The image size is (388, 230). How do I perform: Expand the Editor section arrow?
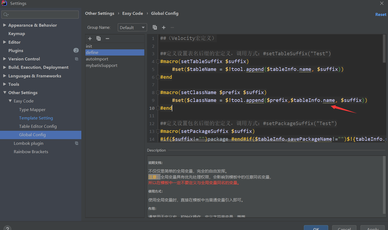5,42
